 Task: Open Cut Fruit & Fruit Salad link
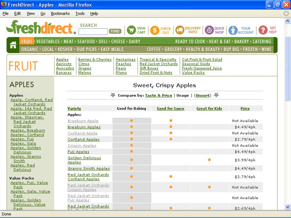pos(202,60)
